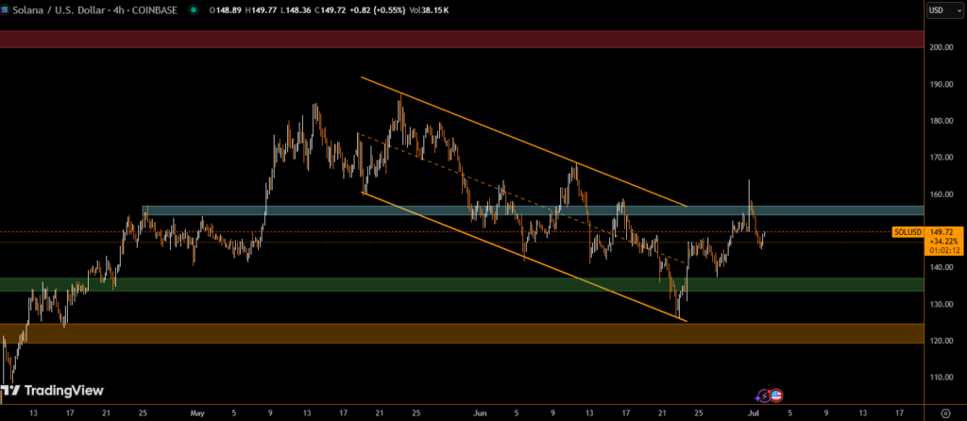The image size is (967, 421).
Task: Click the green market status dot
Action: click(194, 10)
